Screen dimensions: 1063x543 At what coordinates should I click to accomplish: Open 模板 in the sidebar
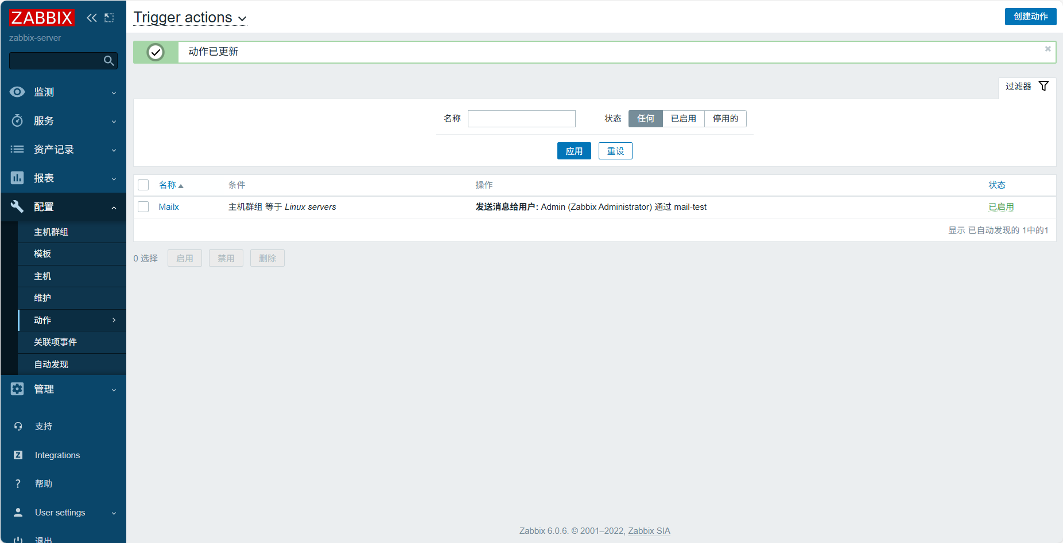[72, 254]
